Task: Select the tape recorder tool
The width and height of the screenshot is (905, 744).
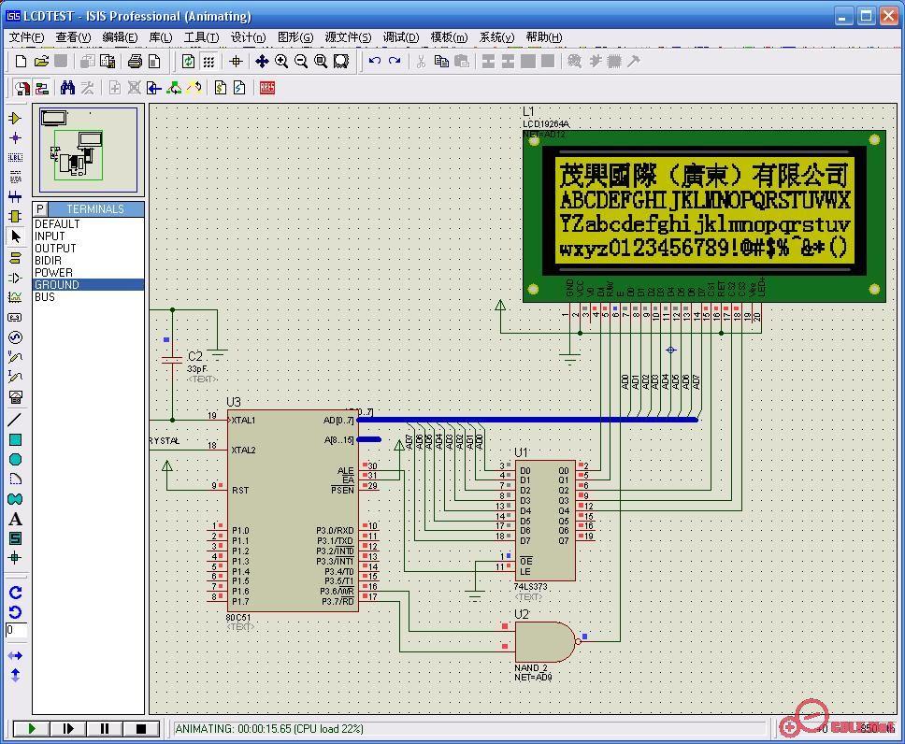Action: coord(16,318)
